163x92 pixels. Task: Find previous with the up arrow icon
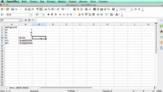tap(139, 9)
